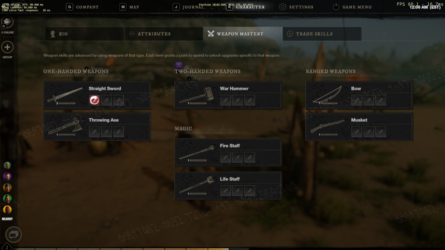Click first empty Throwing Axe skill slot
The image size is (445, 250).
point(94,132)
